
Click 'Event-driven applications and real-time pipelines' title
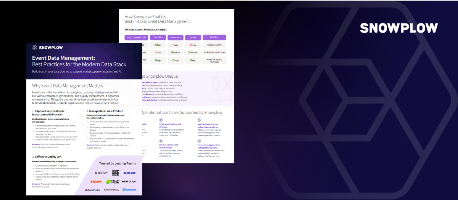pyautogui.click(x=210, y=146)
